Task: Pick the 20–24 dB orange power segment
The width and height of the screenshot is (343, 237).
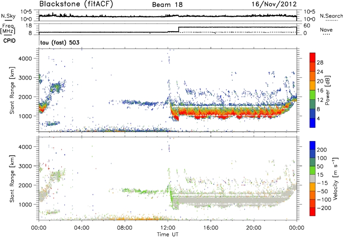Action: coord(313,76)
